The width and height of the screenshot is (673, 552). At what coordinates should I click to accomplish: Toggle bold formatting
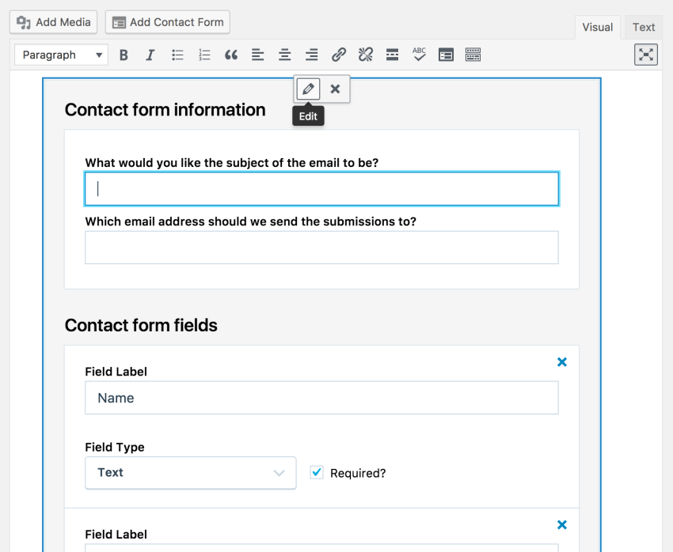coord(124,55)
